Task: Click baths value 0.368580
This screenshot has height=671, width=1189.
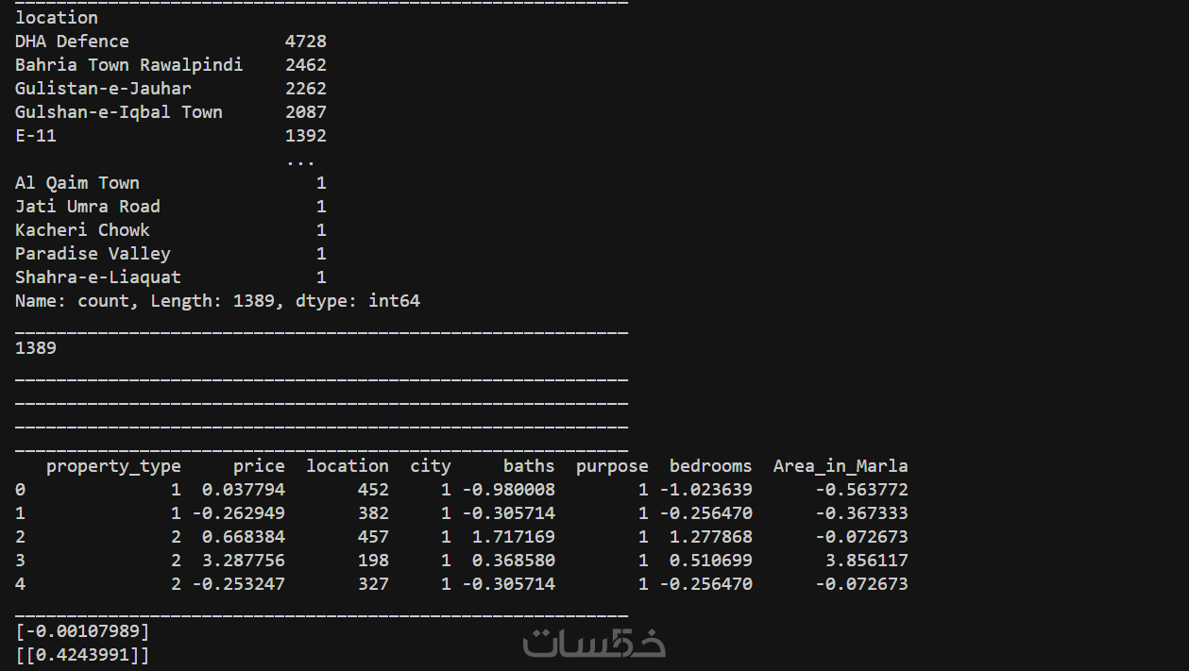Action: [514, 561]
